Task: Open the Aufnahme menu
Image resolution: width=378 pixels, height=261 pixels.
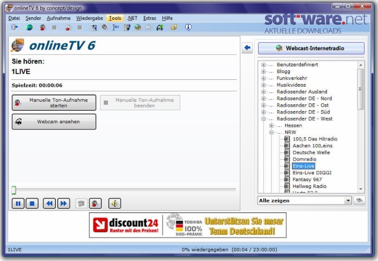Action: (58, 18)
